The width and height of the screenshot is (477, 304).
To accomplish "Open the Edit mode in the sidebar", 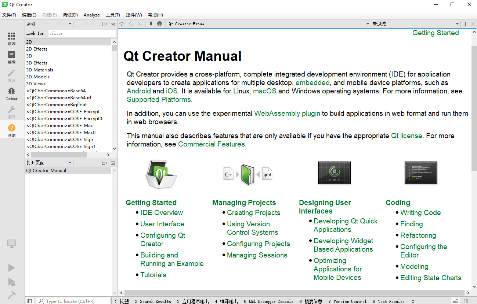I will coord(12,57).
